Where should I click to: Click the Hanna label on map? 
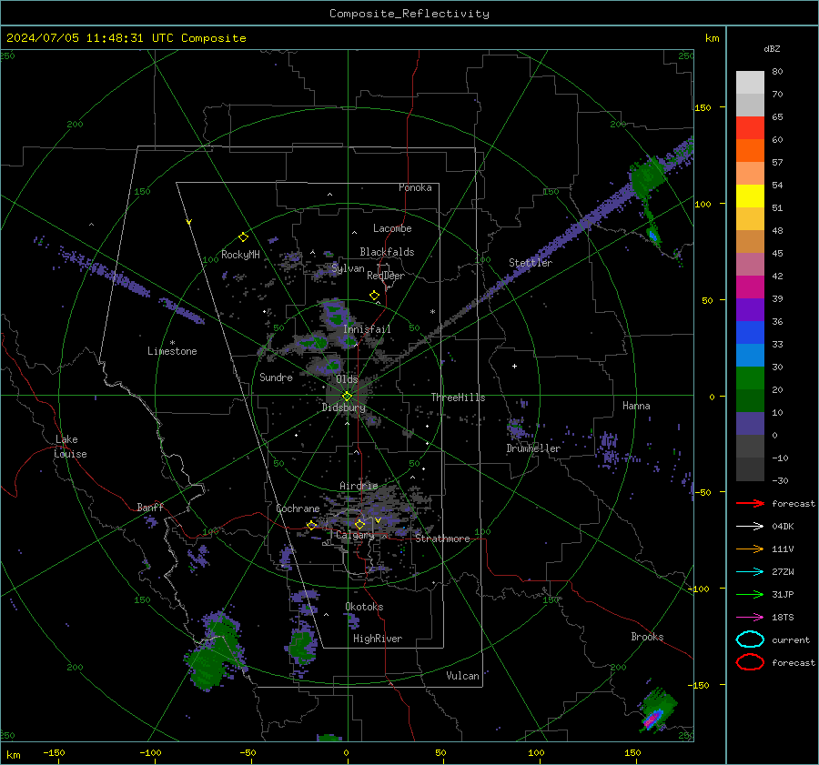636,406
